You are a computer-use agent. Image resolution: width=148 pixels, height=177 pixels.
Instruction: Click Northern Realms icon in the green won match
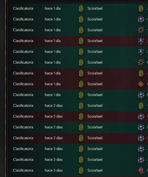(141, 52)
